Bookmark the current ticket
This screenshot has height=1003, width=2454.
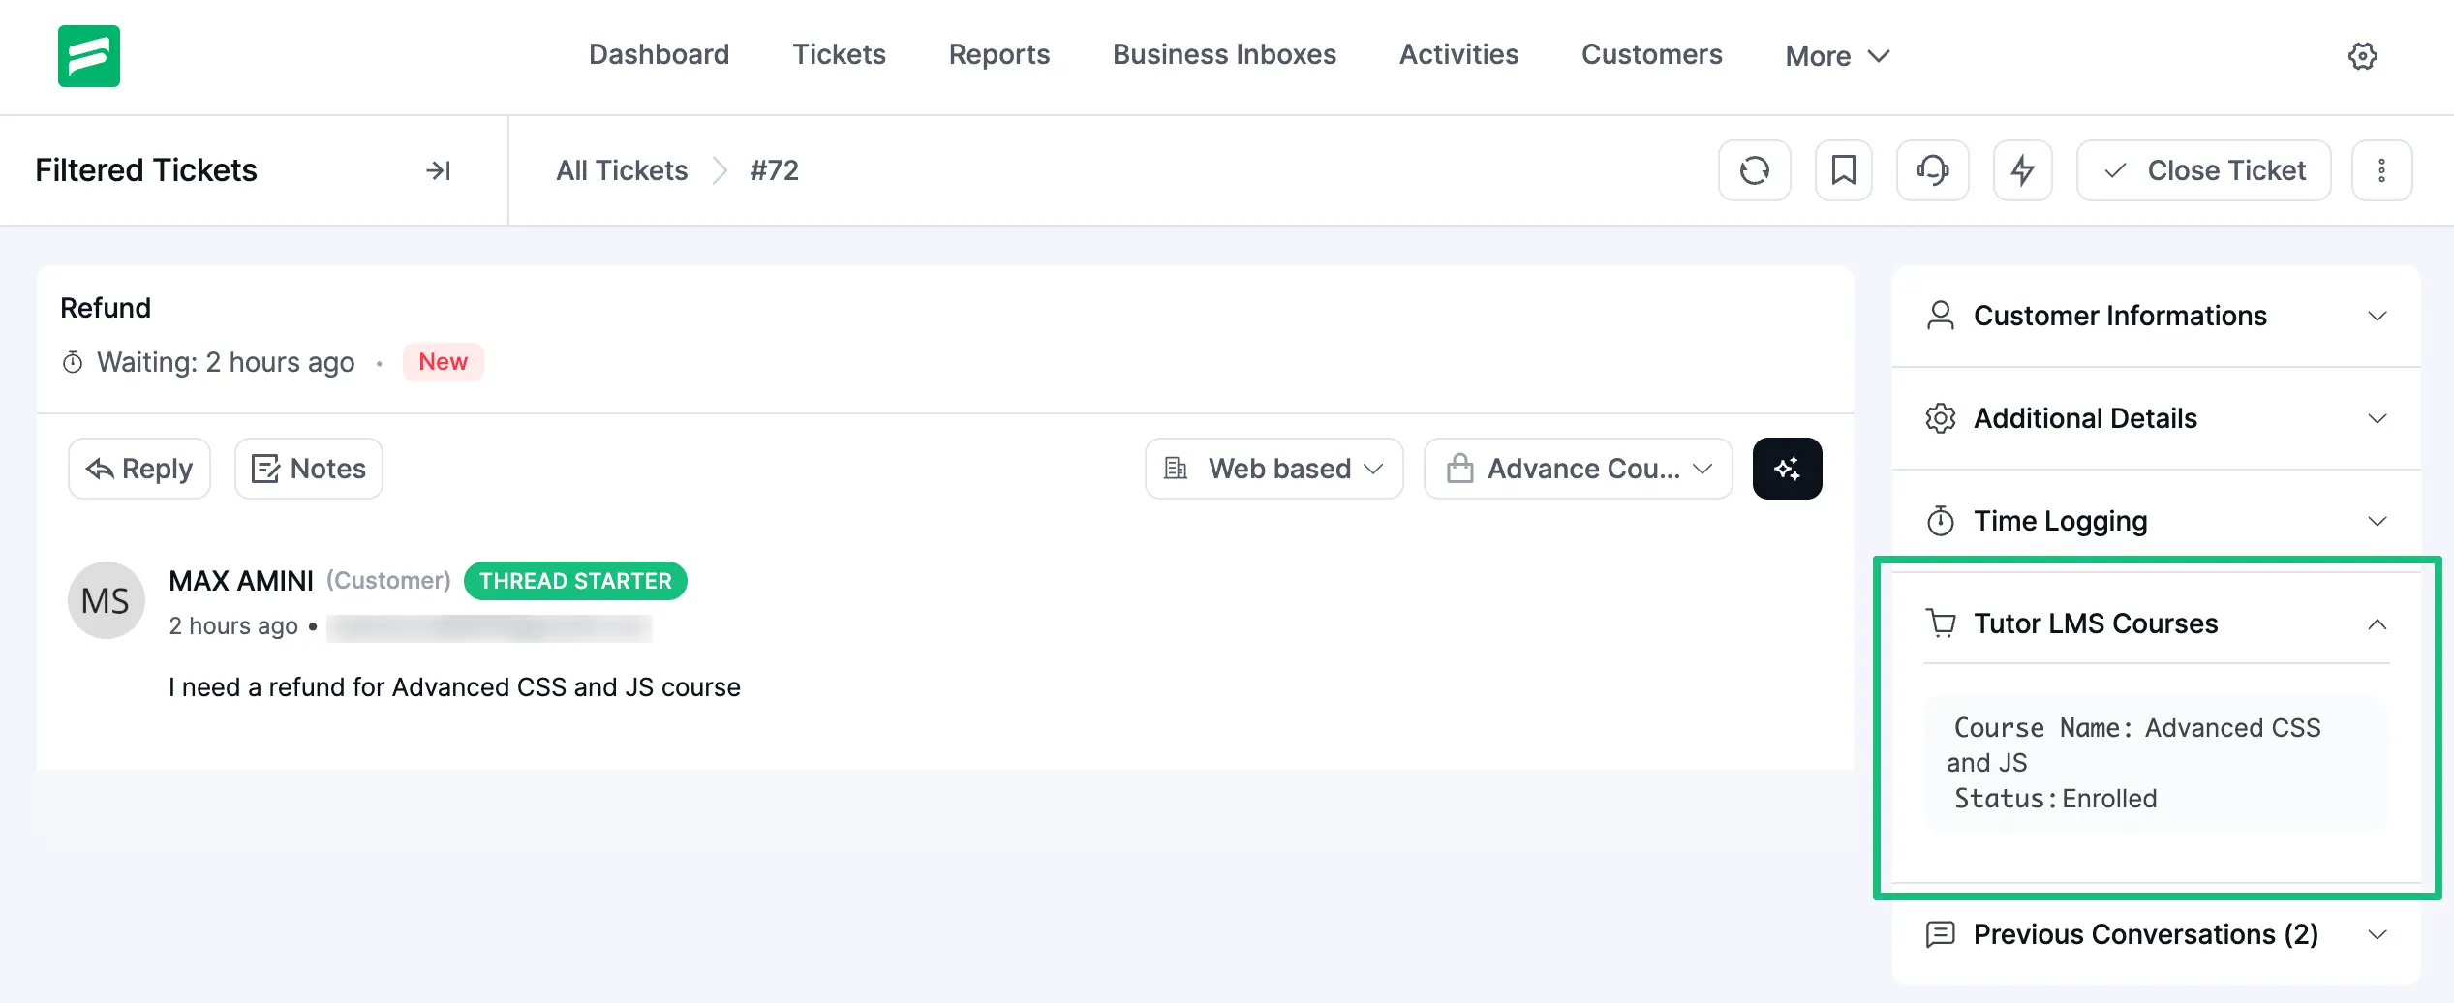click(1844, 170)
